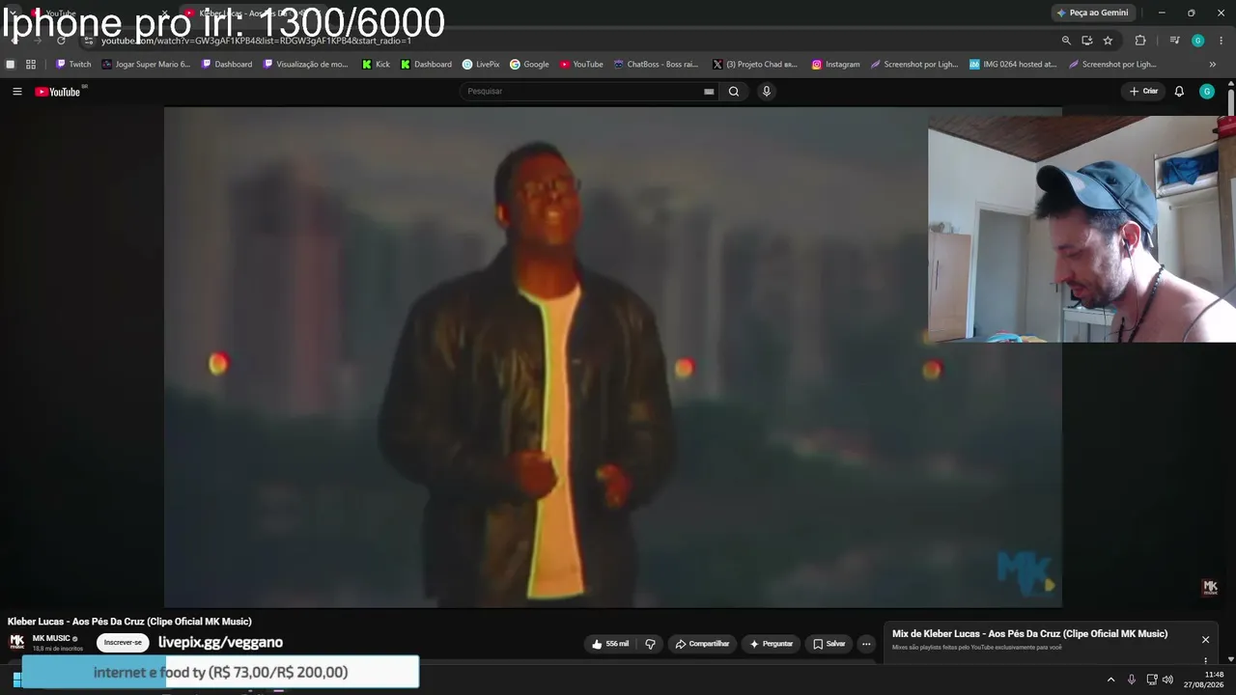Open YouTube notifications bell
Image resolution: width=1236 pixels, height=695 pixels.
click(1179, 92)
